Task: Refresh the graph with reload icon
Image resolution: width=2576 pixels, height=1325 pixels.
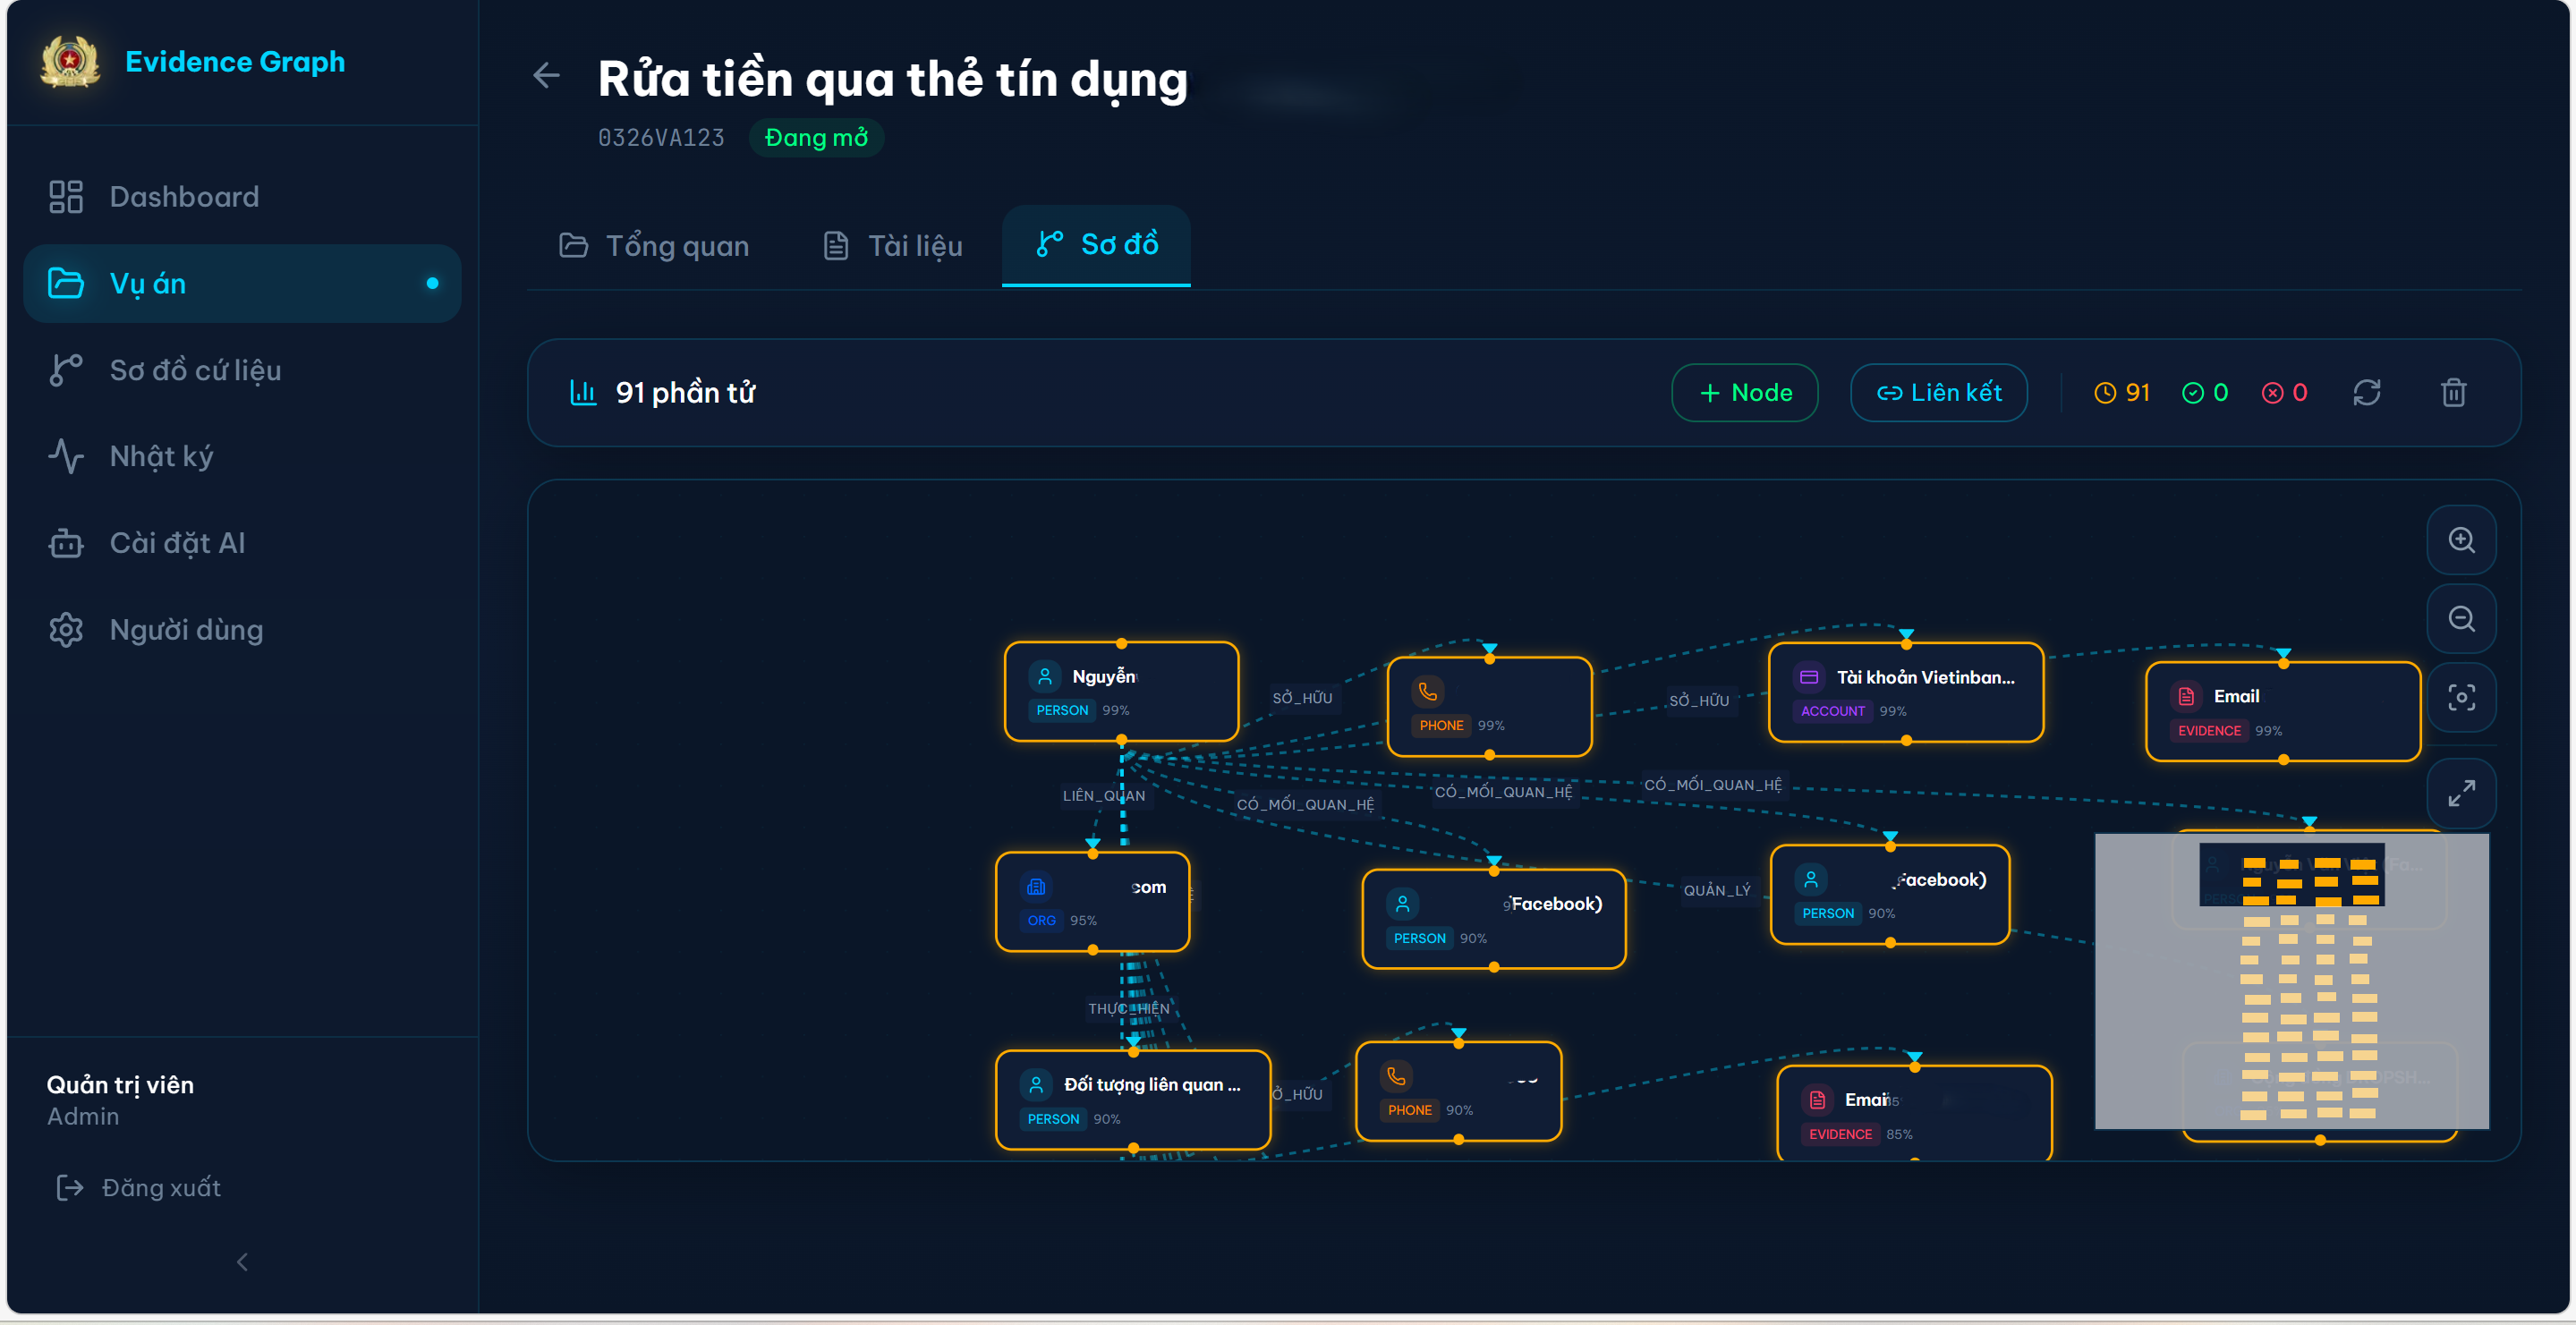Action: [x=2366, y=393]
